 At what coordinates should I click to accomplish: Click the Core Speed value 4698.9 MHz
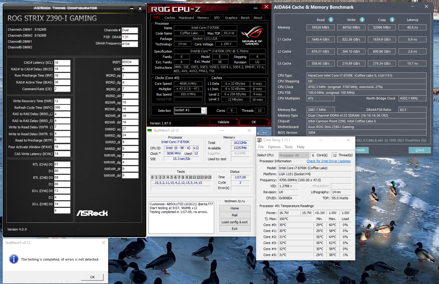click(188, 84)
